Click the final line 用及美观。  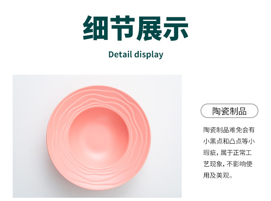coord(218,175)
